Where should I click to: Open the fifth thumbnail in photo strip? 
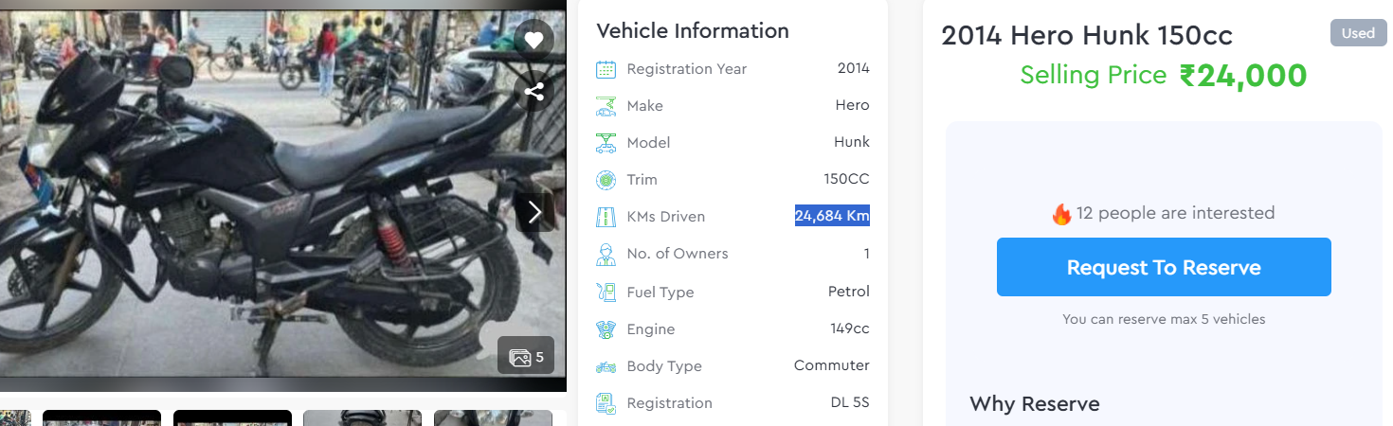point(493,417)
